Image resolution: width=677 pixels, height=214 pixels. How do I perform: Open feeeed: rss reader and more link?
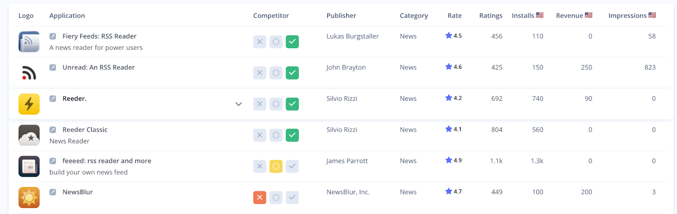coord(107,161)
